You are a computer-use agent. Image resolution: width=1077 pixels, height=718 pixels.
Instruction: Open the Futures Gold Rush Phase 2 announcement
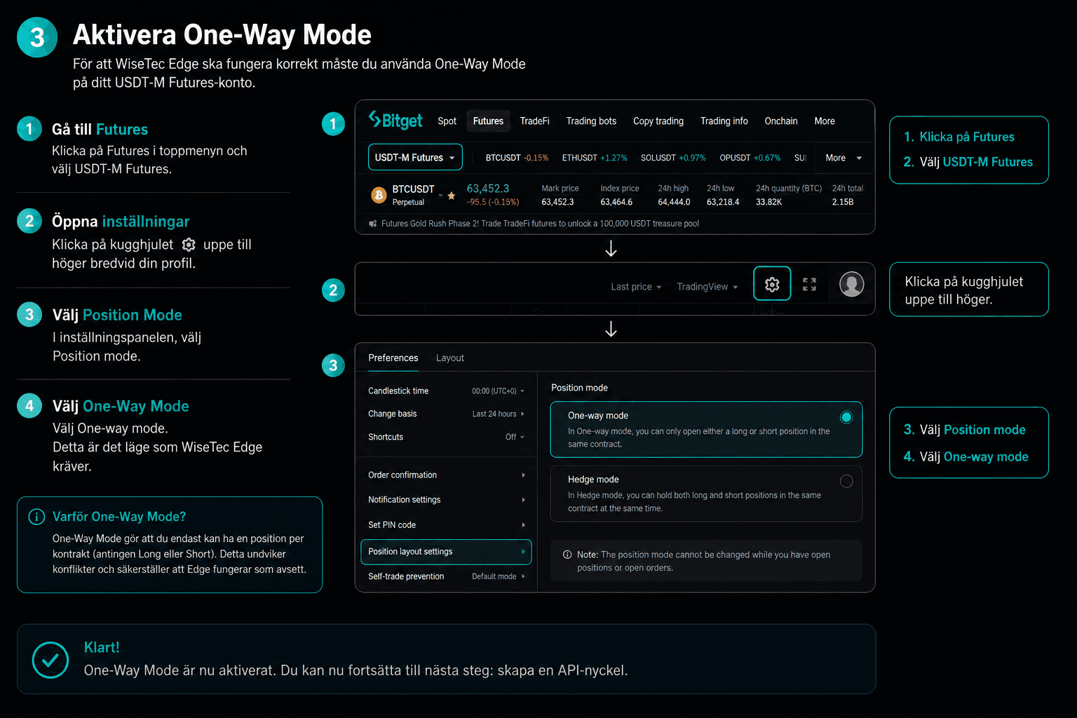[x=540, y=224]
